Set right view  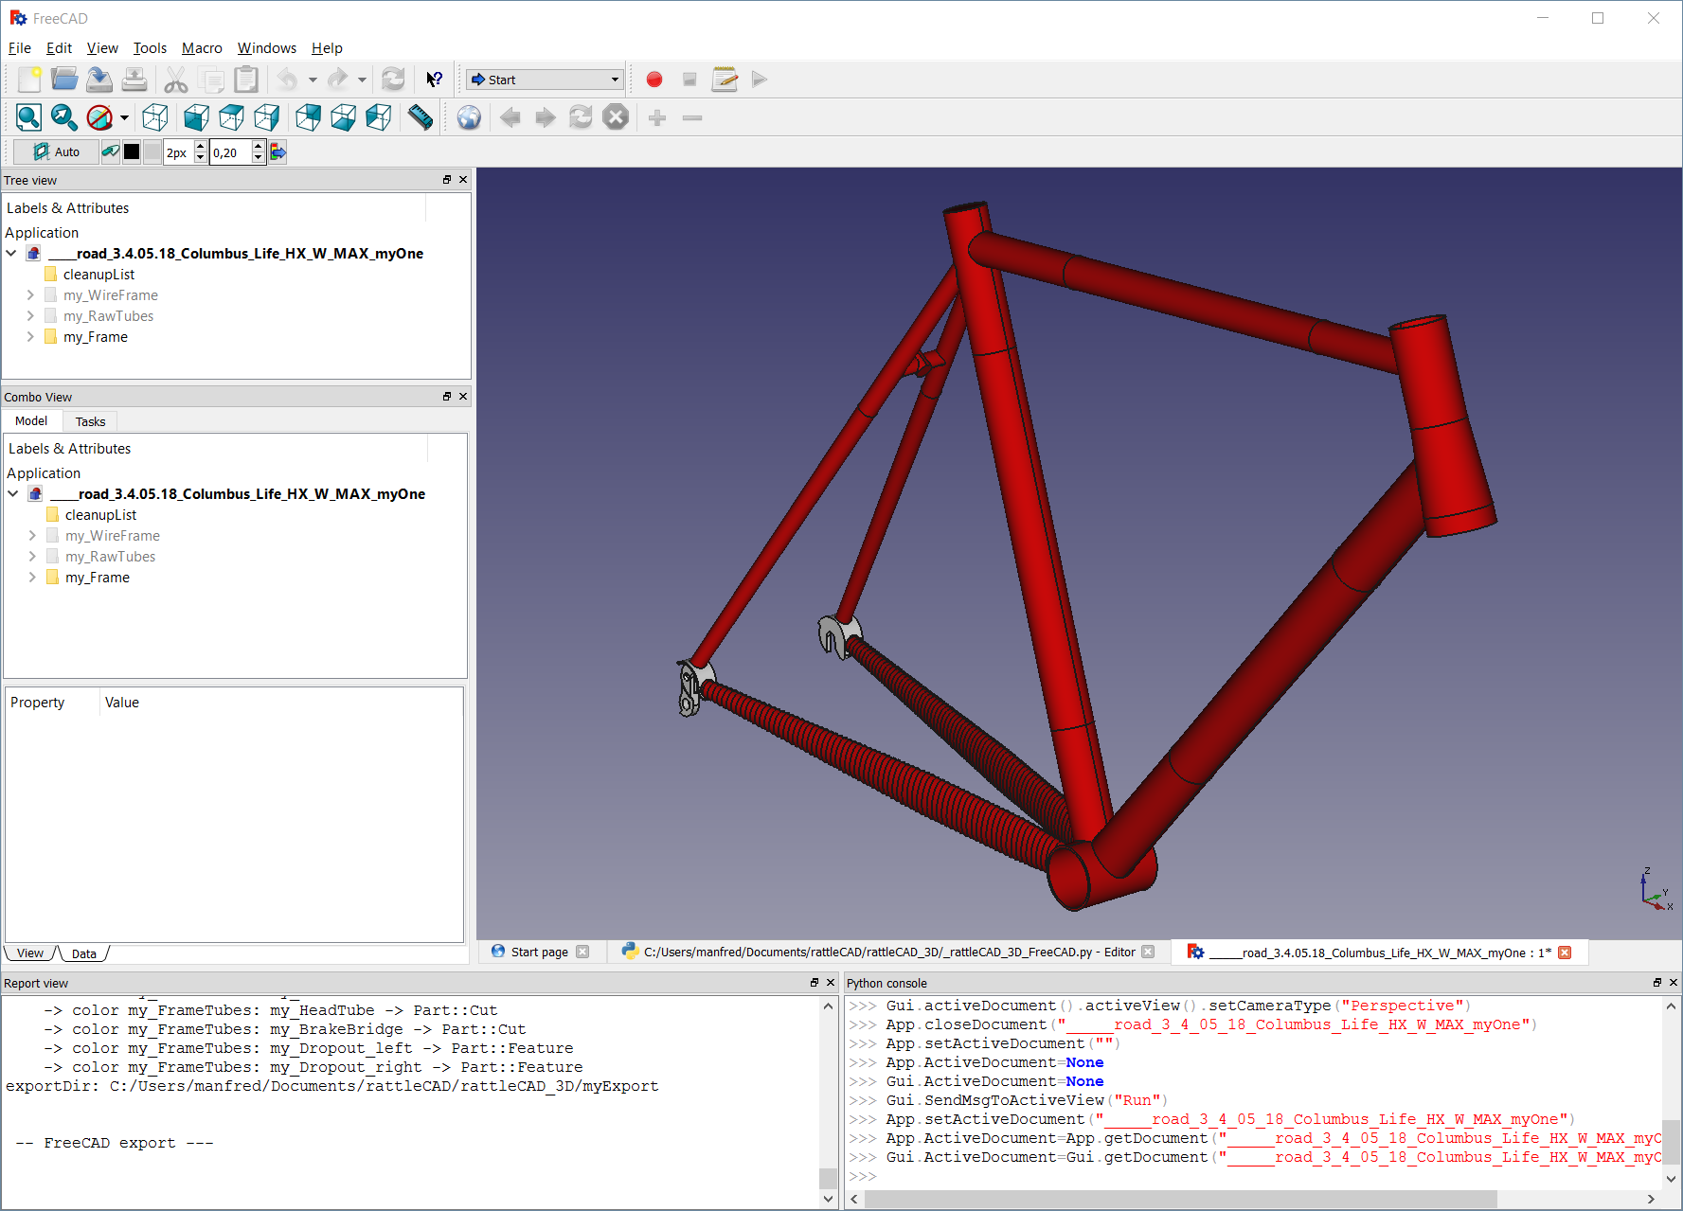(267, 117)
